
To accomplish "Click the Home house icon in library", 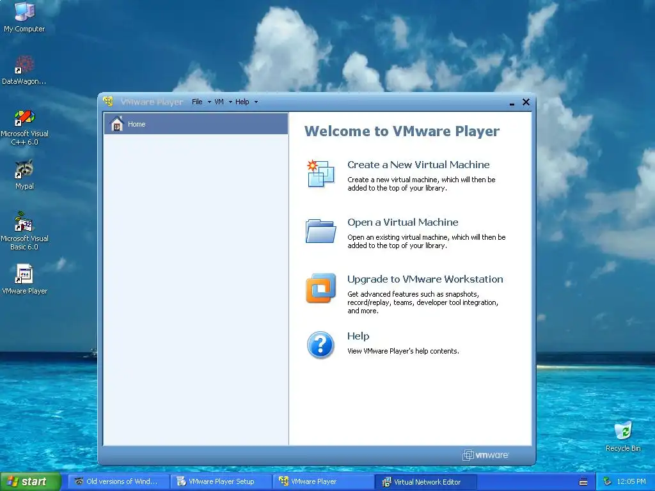I will 117,123.
